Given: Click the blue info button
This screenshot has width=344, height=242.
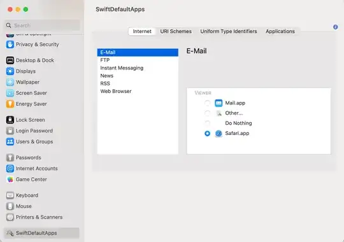Looking at the screenshot, I should 336,27.
